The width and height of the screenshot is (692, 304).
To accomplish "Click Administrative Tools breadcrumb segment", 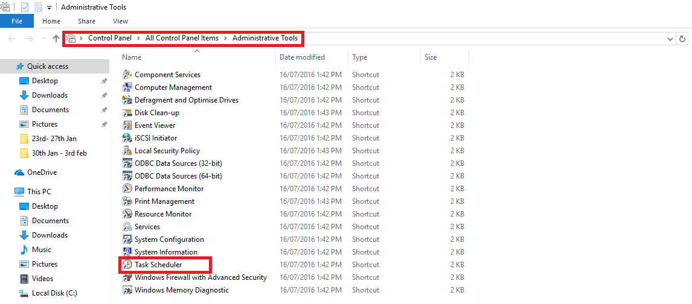I will [265, 39].
